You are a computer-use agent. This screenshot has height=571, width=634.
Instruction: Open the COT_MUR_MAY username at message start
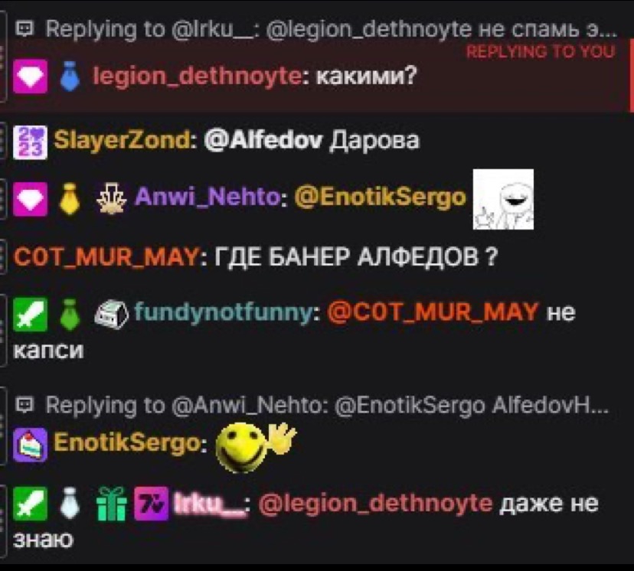coord(106,256)
